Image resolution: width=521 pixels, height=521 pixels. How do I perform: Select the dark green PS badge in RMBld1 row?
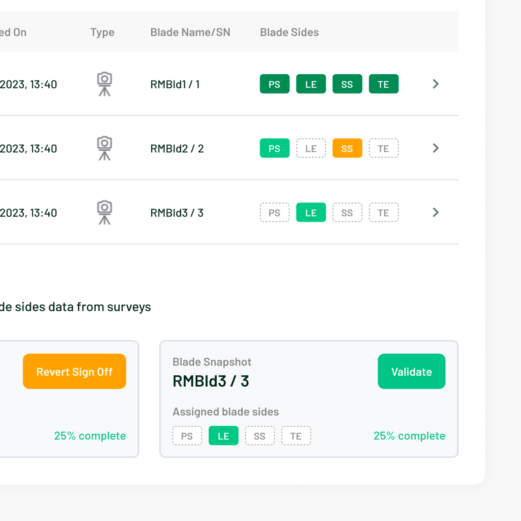[x=275, y=84]
